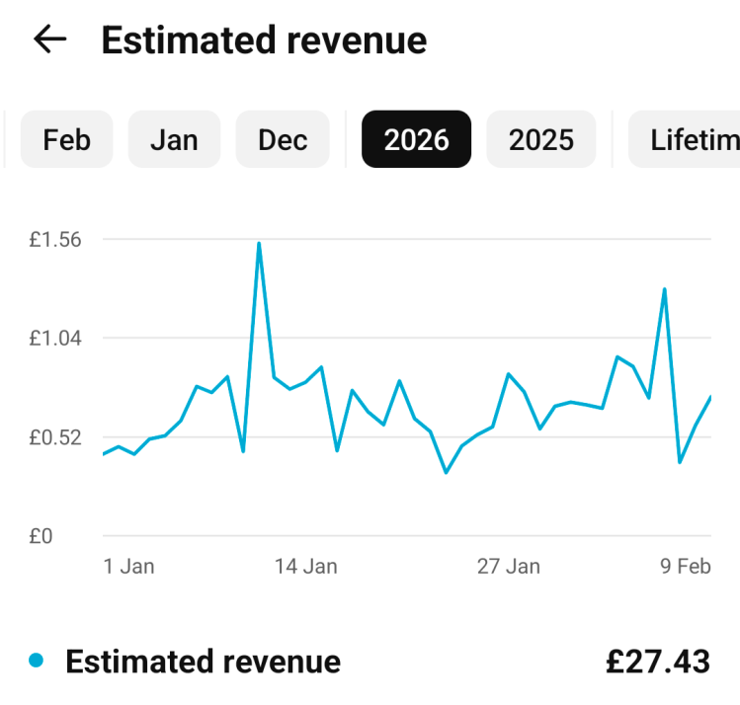Tap the second-highest spike near 9 Feb
Image resolution: width=740 pixels, height=705 pixels.
pyautogui.click(x=665, y=289)
